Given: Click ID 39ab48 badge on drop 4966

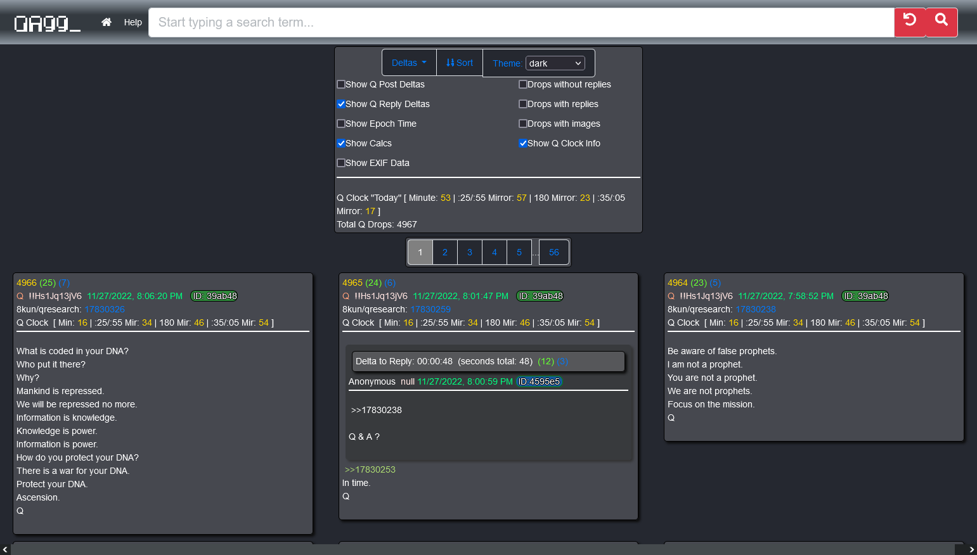Looking at the screenshot, I should tap(214, 296).
